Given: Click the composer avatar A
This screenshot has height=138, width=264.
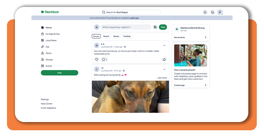Looking at the screenshot, I should pos(97,27).
